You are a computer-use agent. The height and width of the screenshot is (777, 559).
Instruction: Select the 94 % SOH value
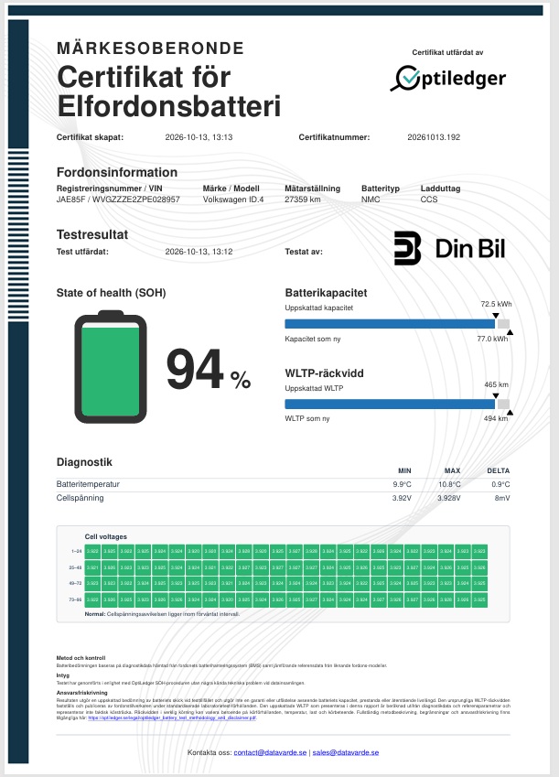(209, 369)
